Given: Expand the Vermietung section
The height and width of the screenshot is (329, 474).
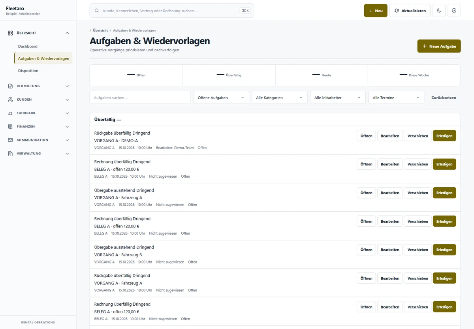Looking at the screenshot, I should [67, 86].
